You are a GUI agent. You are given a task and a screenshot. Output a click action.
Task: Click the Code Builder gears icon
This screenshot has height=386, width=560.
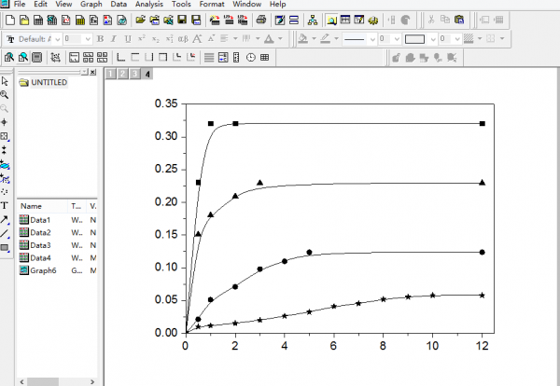click(x=372, y=20)
